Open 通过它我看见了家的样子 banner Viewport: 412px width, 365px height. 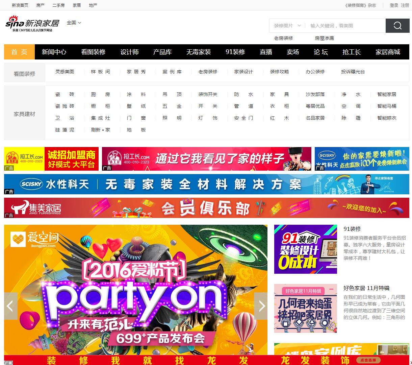coord(207,159)
